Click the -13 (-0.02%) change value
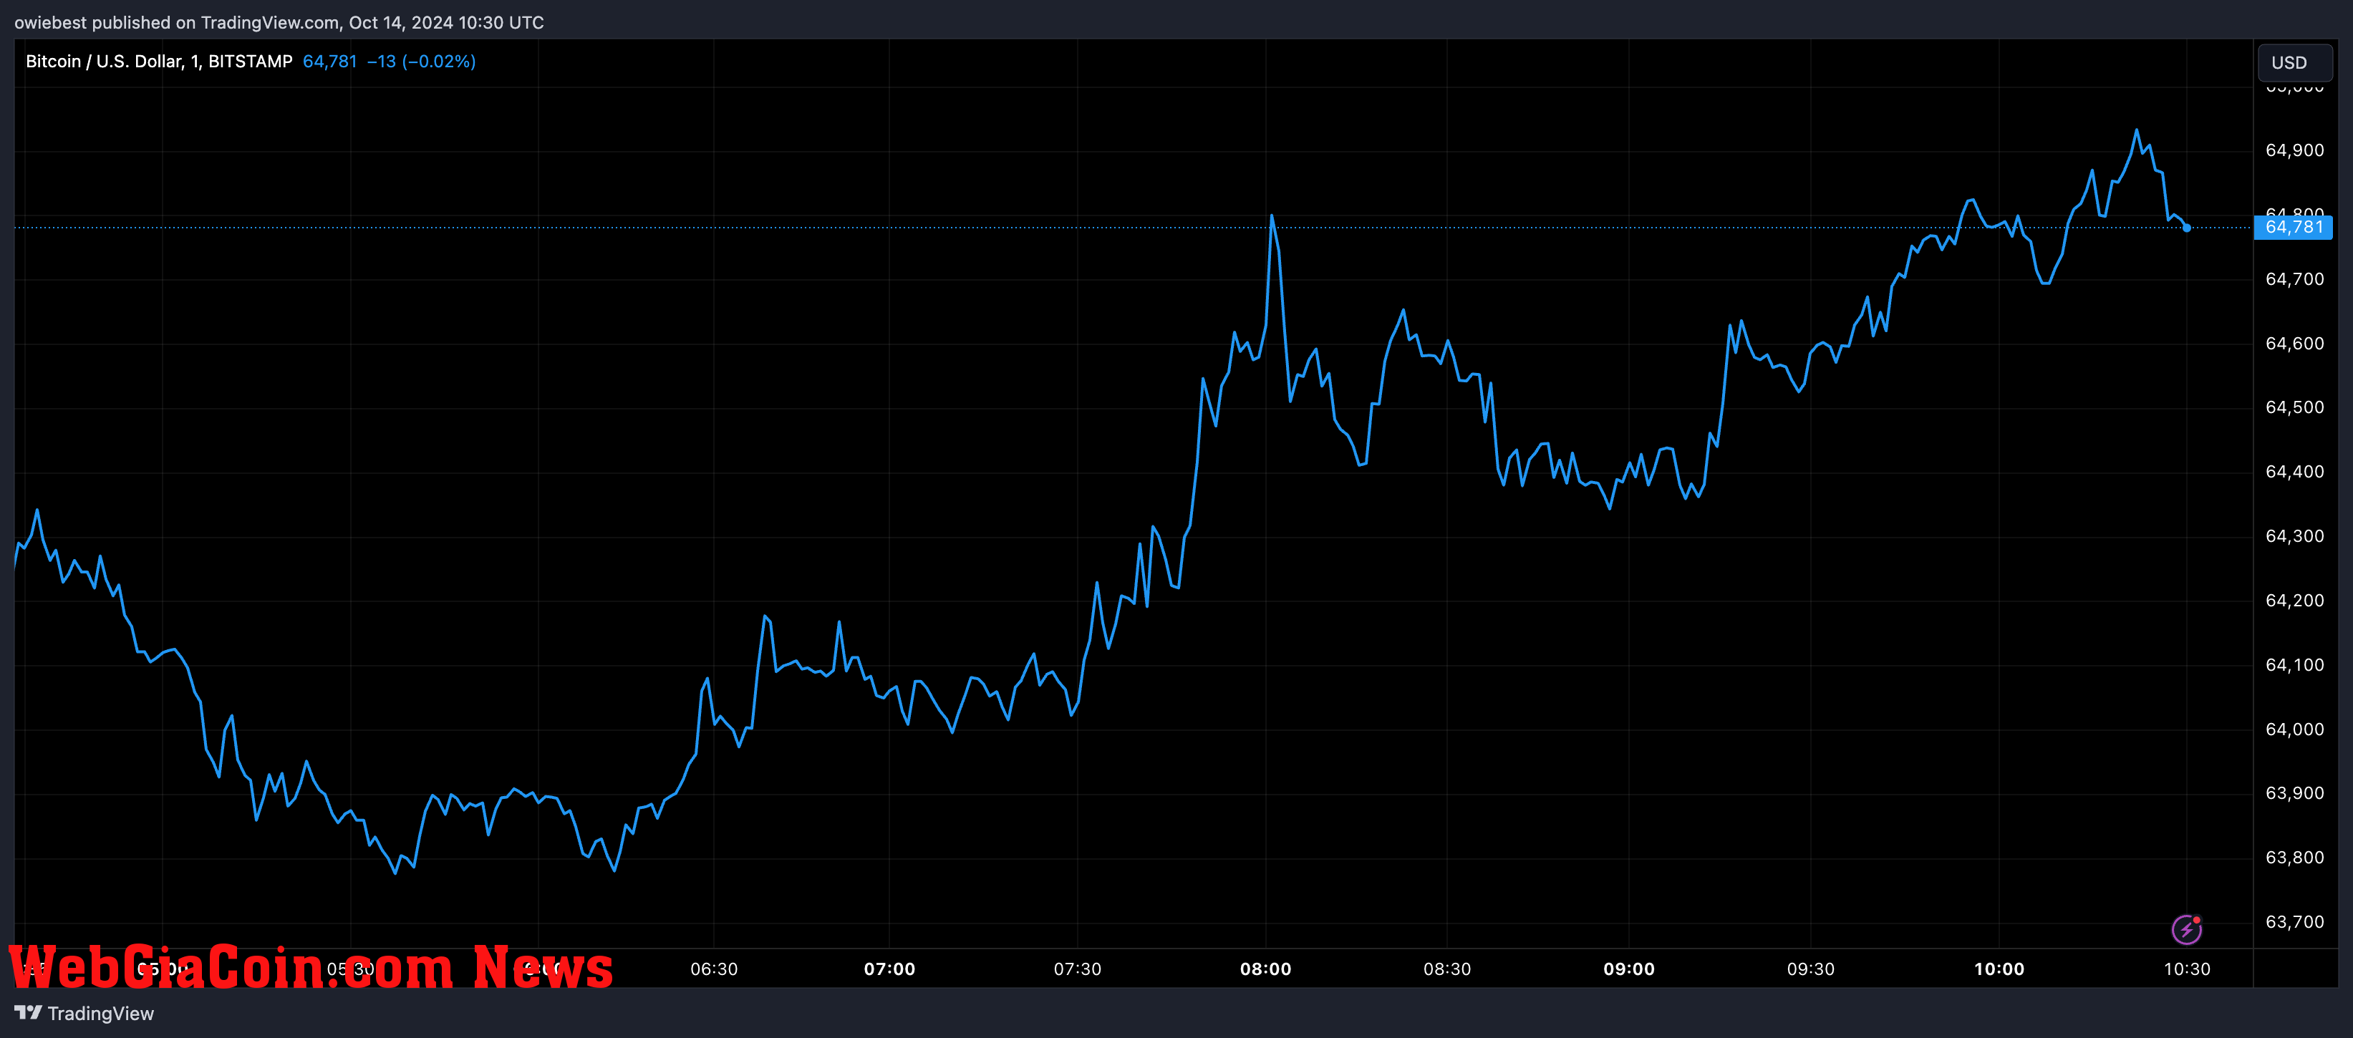 pos(421,61)
